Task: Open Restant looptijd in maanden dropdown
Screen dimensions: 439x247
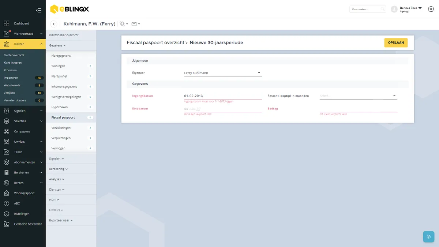Action: pos(358,96)
